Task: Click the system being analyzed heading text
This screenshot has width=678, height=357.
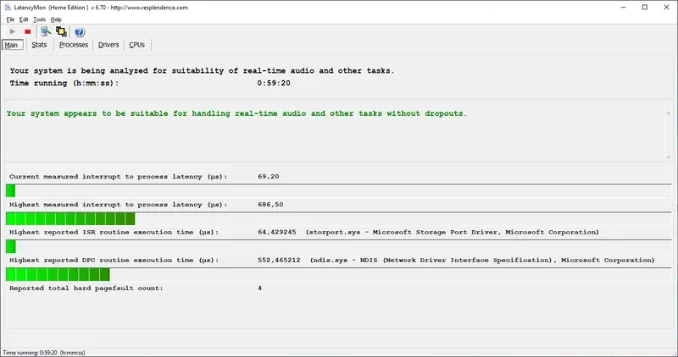Action: point(203,71)
